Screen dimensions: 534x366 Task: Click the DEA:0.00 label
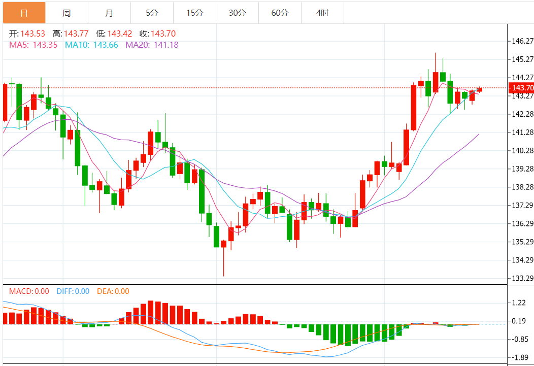[x=113, y=291]
